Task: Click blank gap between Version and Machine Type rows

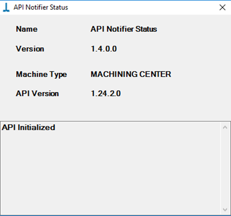Action: [115, 62]
